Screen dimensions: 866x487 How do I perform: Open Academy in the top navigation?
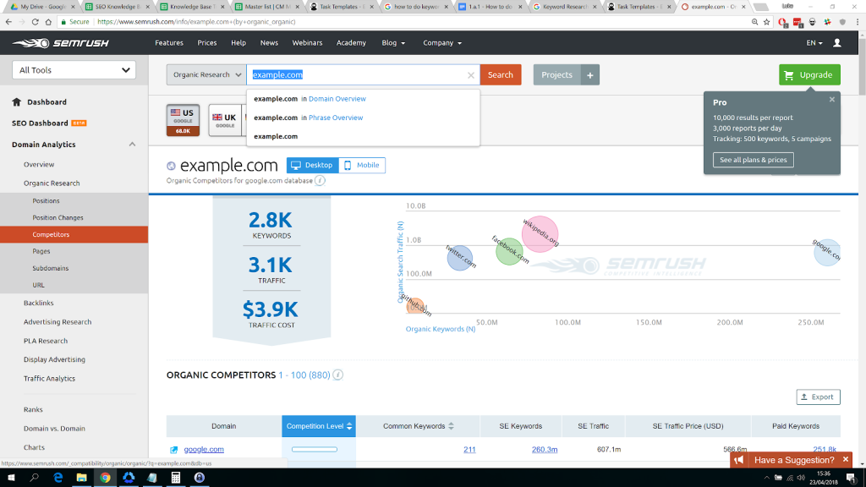click(351, 43)
